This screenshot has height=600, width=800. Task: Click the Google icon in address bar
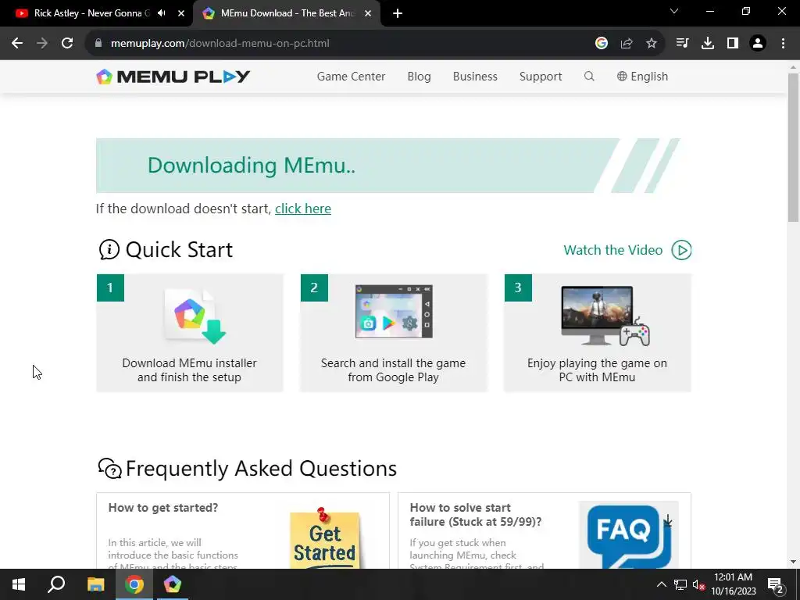click(x=602, y=44)
